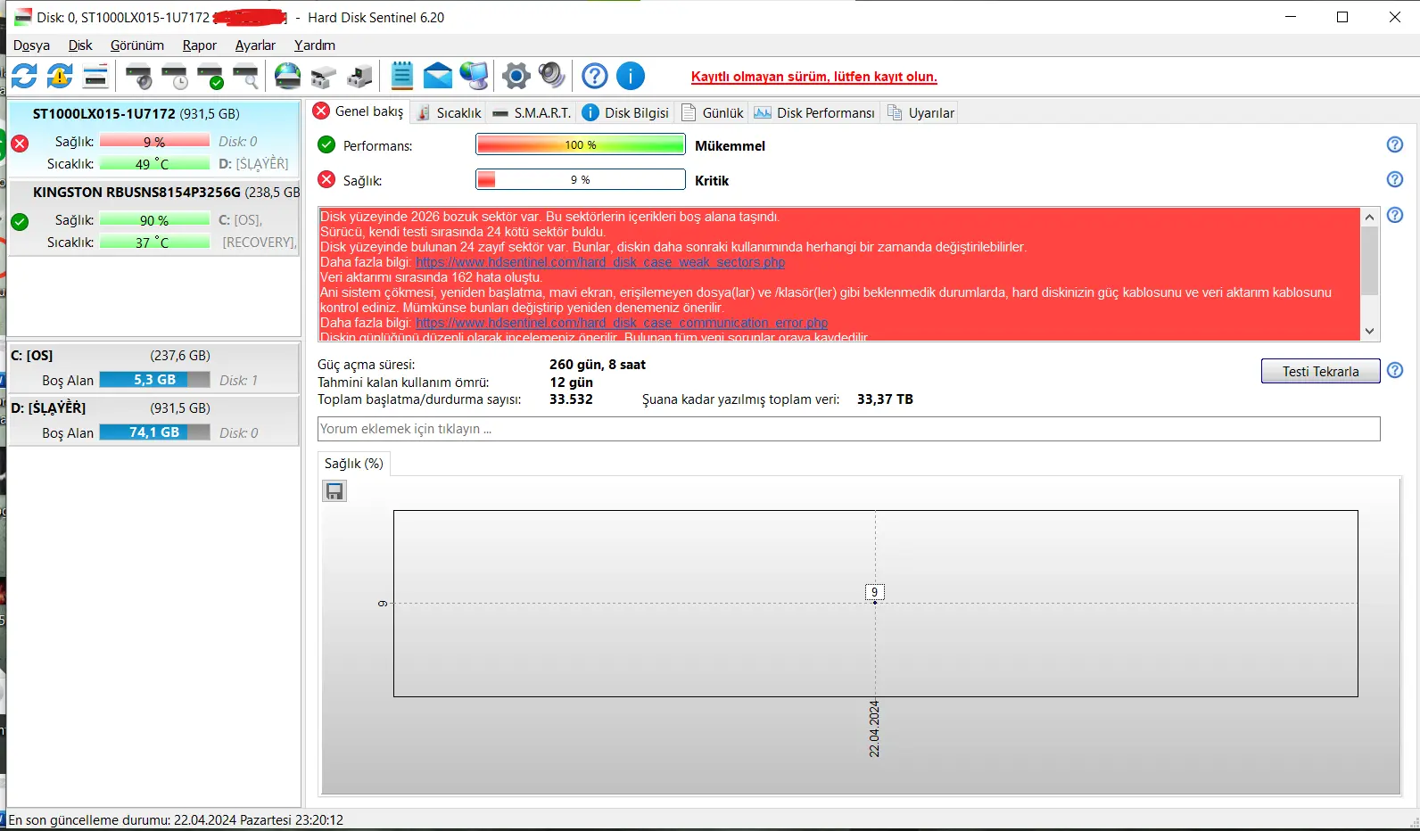Click the disk with magnifier surface test icon
This screenshot has height=831, width=1420.
point(246,77)
